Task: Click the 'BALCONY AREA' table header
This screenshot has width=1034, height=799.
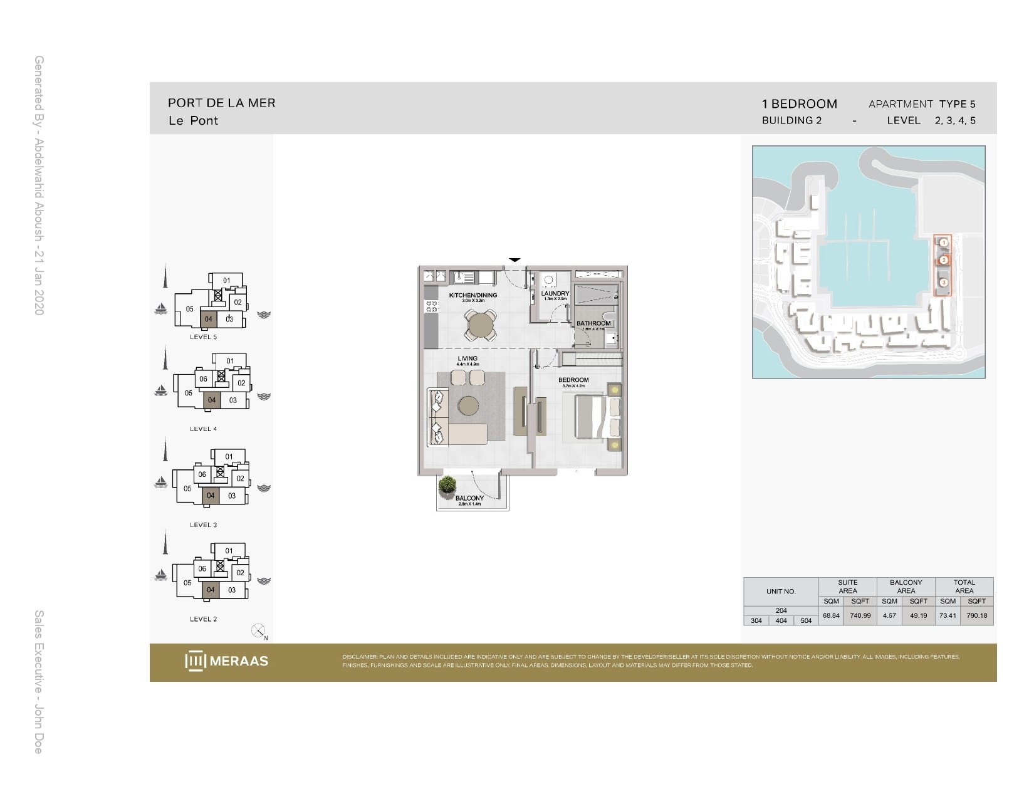Action: (906, 587)
